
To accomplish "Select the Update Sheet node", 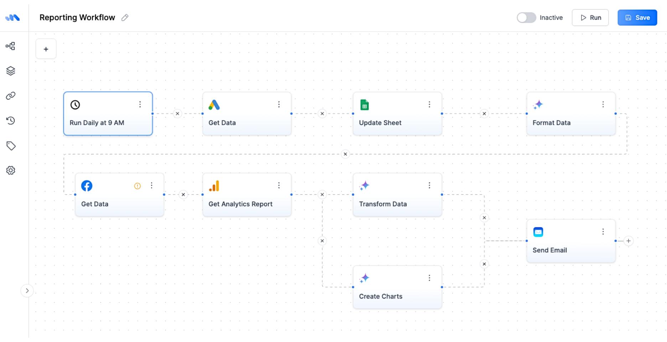I will pyautogui.click(x=397, y=114).
